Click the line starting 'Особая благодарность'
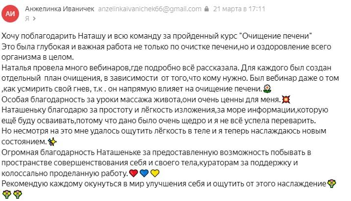 pyautogui.click(x=146, y=99)
